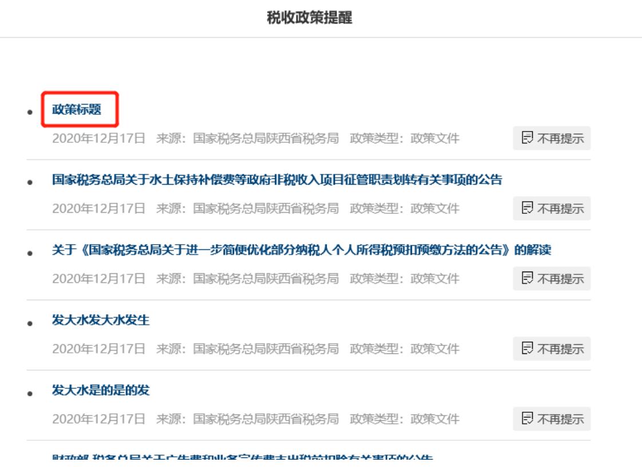Screen dimensions: 642x474
Task: Click the 不再提示 icon for 发大水是的是的发
Action: (x=526, y=420)
